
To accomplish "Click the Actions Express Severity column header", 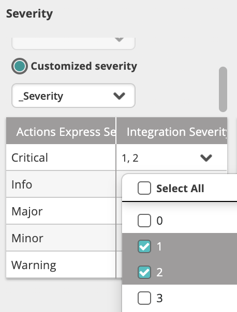I will pos(61,131).
